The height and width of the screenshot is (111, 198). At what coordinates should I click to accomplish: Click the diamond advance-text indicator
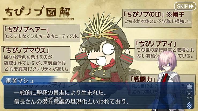click(x=189, y=105)
